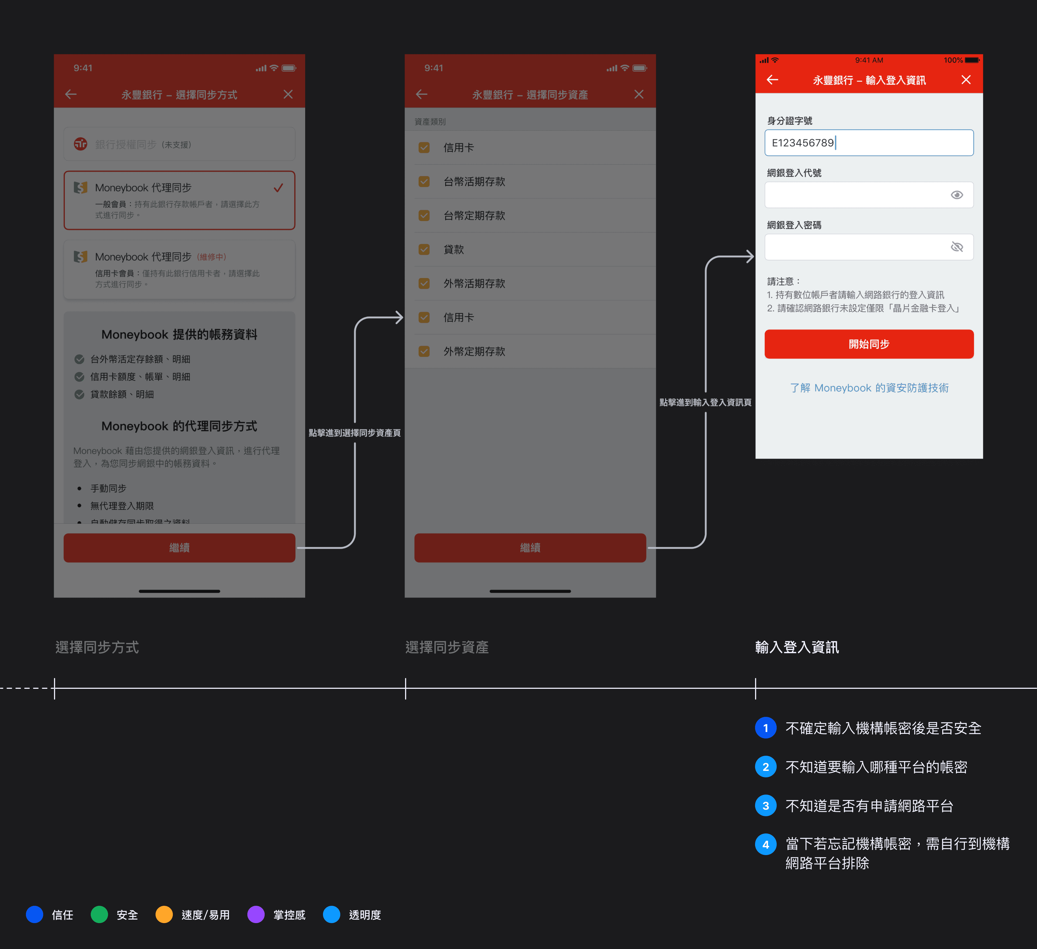Toggle 外幣定期存款 checkbox
Screen dimensions: 1037x949
tap(424, 351)
